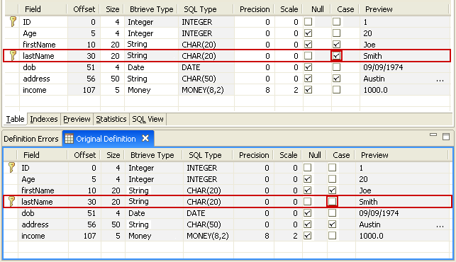The width and height of the screenshot is (456, 262).
Task: Toggle Null checkbox for Age in top table
Action: pos(308,33)
